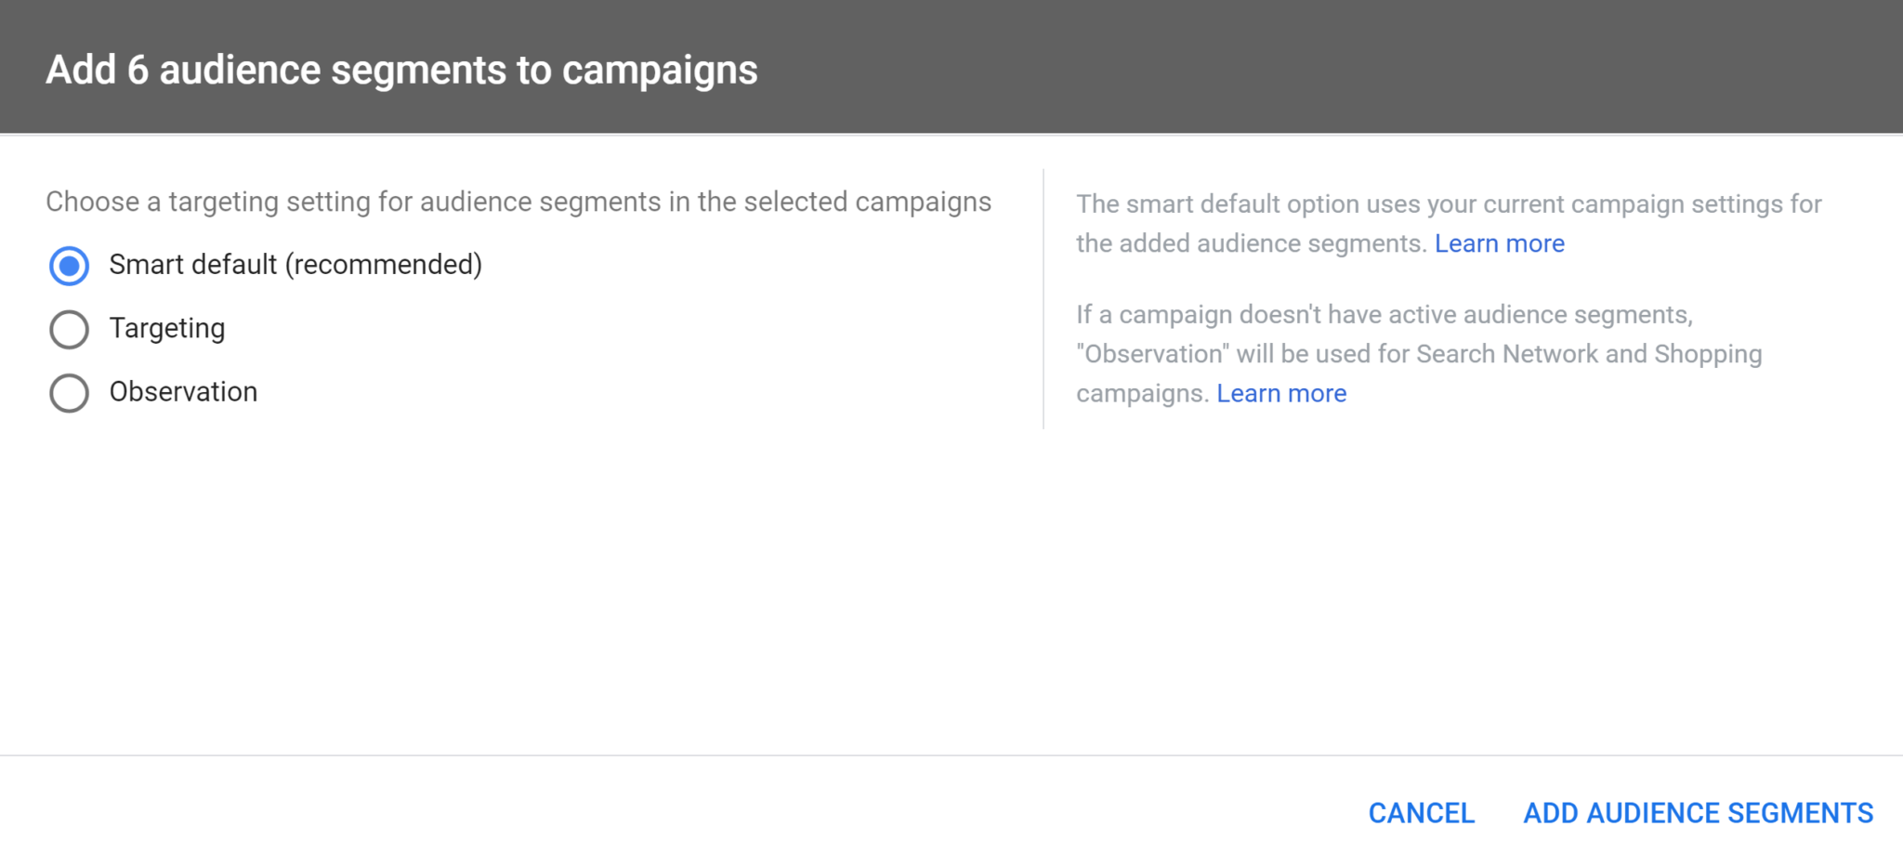1903x866 pixels.
Task: Open Learn more about smart default settings
Action: click(x=1499, y=243)
